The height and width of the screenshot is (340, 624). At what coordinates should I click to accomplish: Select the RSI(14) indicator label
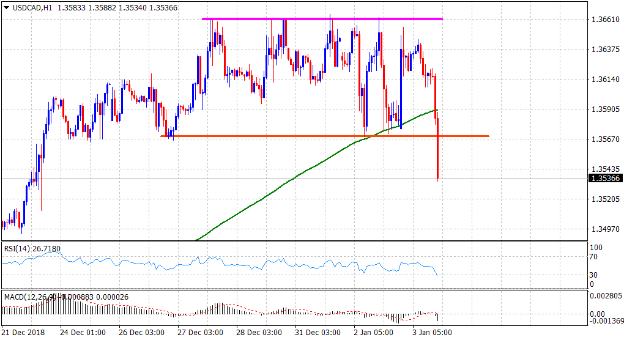tap(17, 248)
